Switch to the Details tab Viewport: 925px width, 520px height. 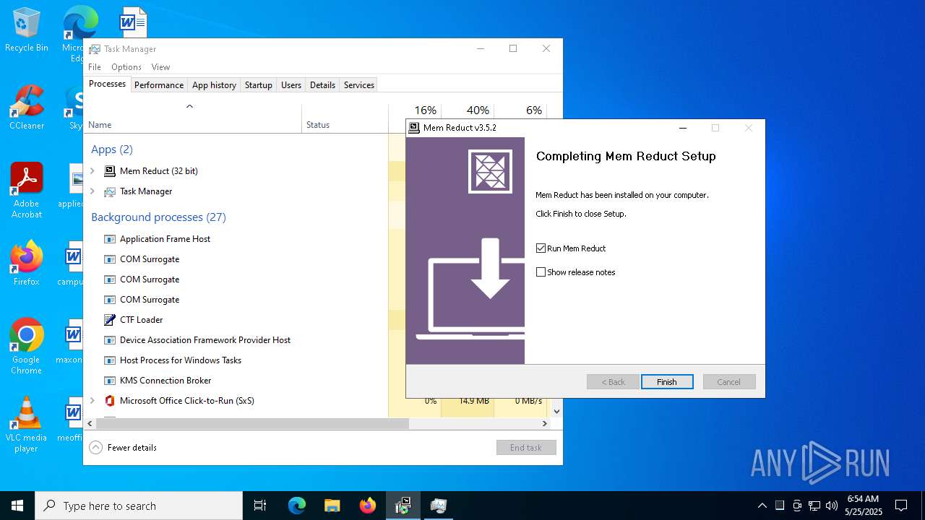(322, 85)
